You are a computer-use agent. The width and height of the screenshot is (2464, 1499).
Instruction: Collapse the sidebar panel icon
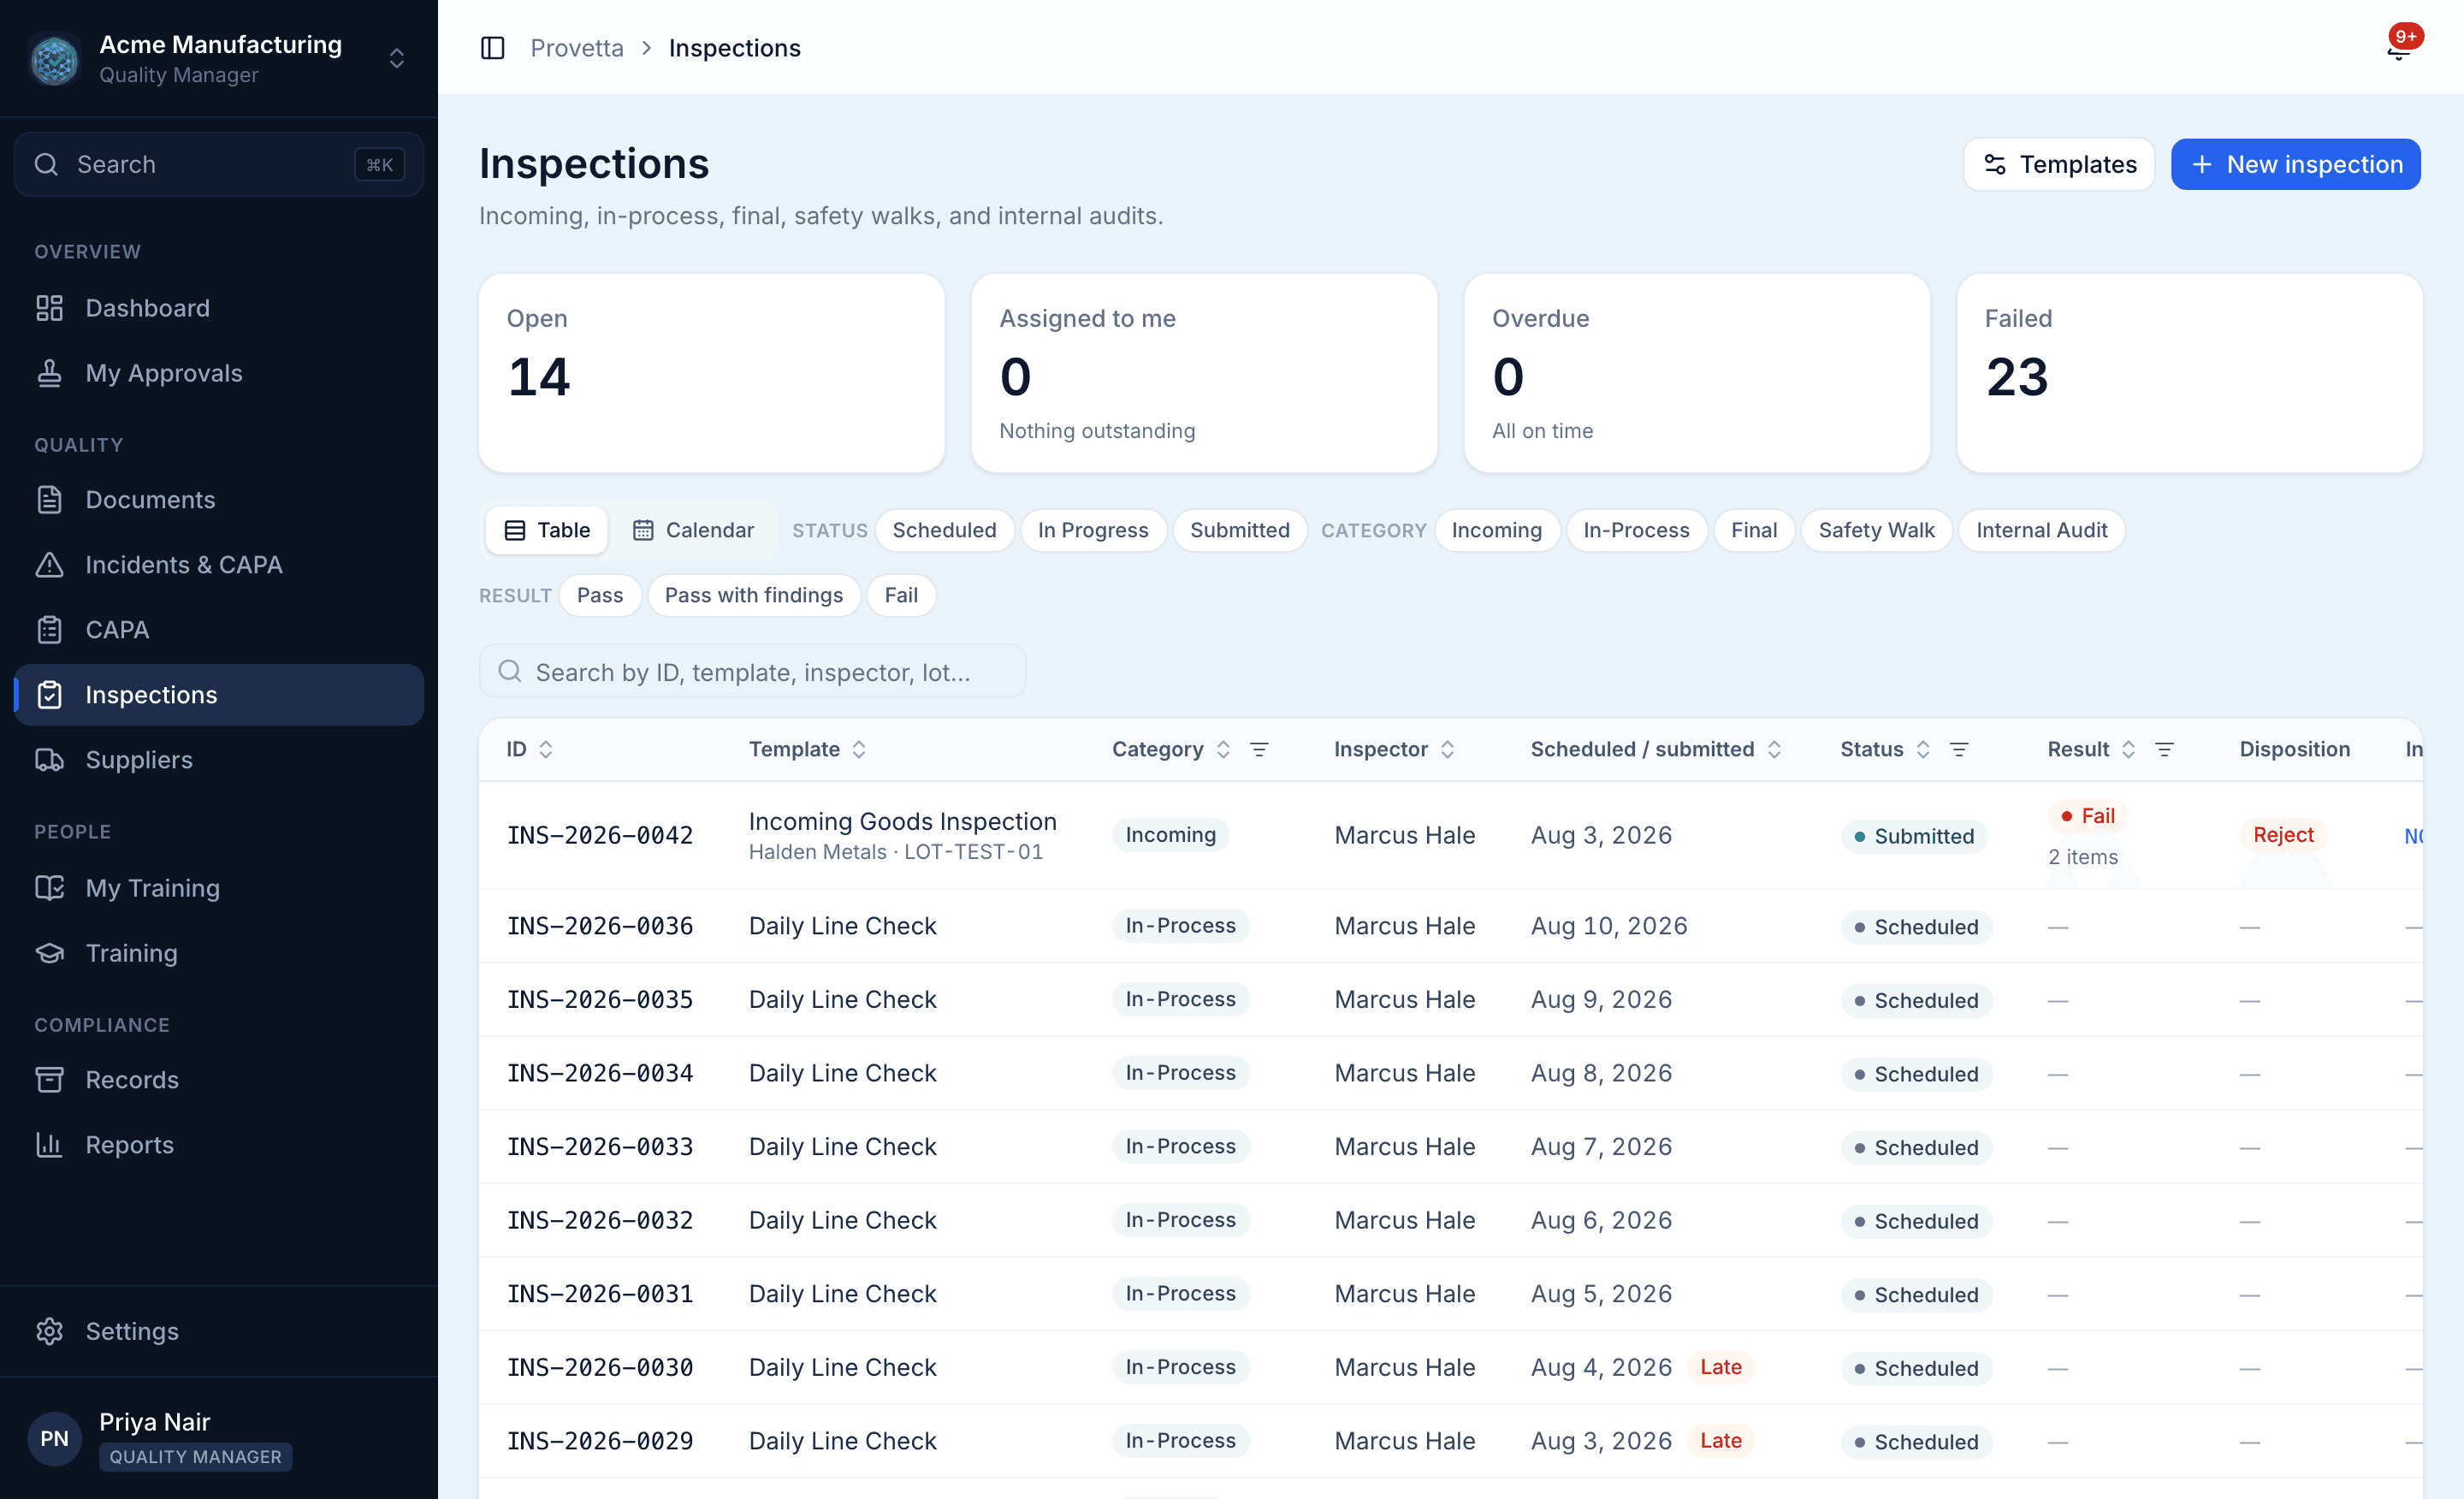pos(492,48)
